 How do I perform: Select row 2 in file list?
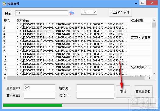[x=77, y=28]
